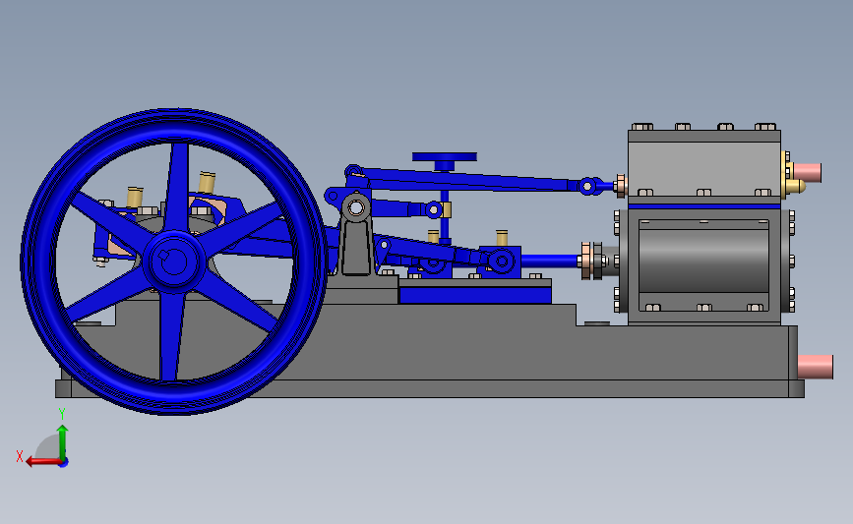Select the brass drain cock on the steam chest
The width and height of the screenshot is (853, 524).
[796, 187]
